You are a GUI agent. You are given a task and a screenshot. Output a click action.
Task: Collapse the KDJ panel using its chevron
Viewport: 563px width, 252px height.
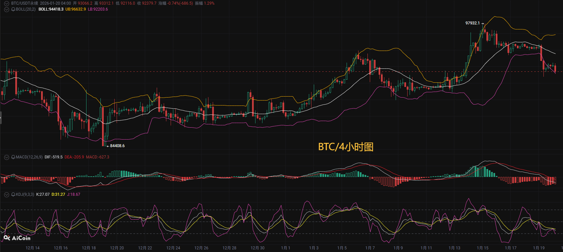click(x=6, y=194)
